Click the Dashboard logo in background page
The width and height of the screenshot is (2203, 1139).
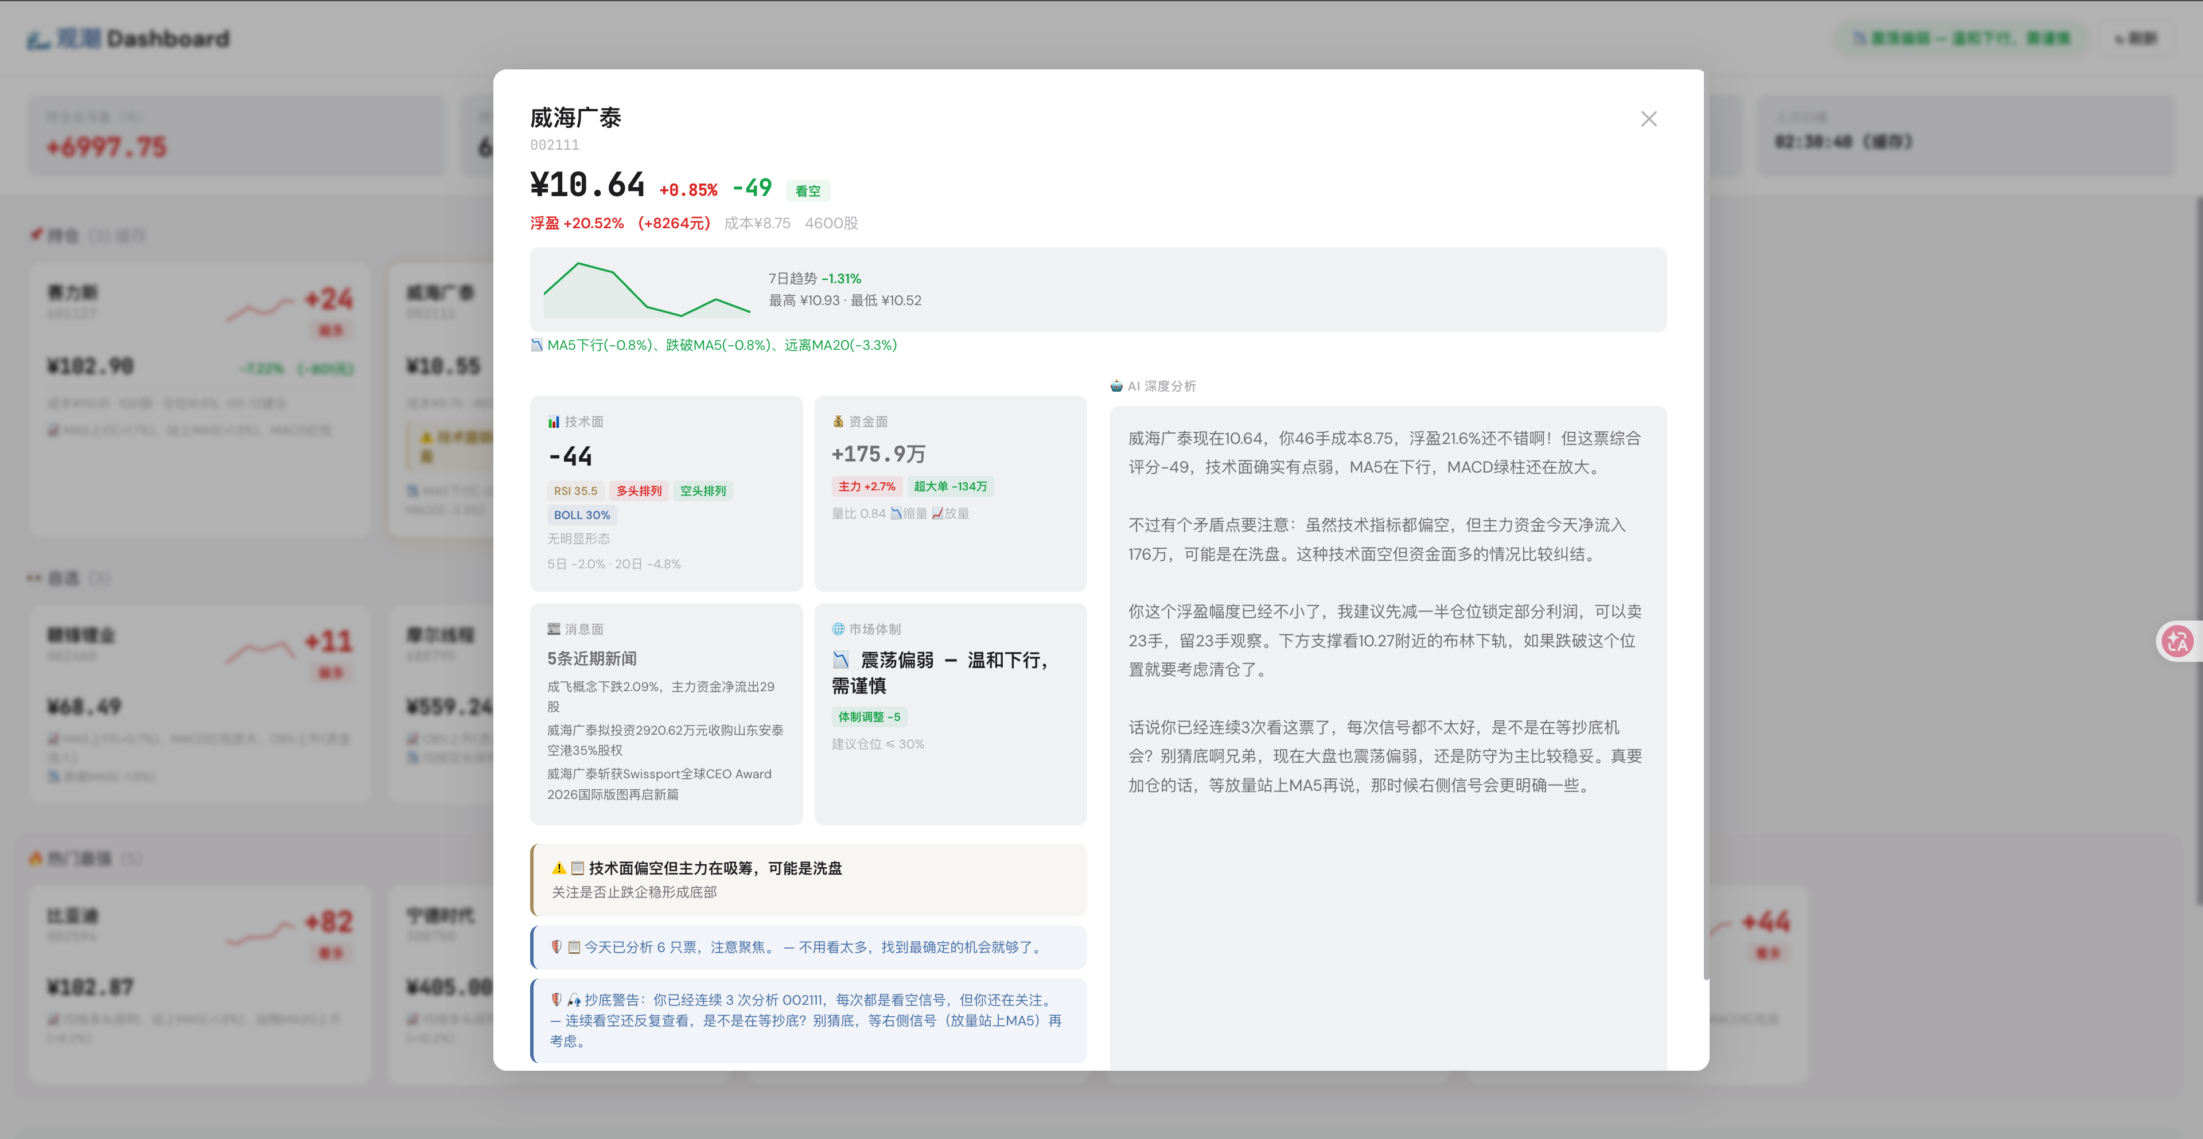pyautogui.click(x=129, y=38)
